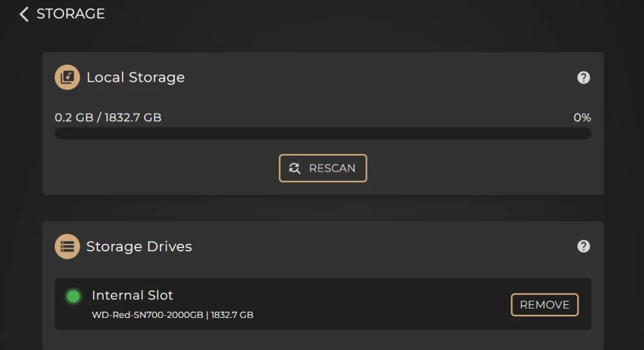Image resolution: width=644 pixels, height=350 pixels.
Task: Click the green Internal Slot status indicator
Action: pyautogui.click(x=74, y=296)
